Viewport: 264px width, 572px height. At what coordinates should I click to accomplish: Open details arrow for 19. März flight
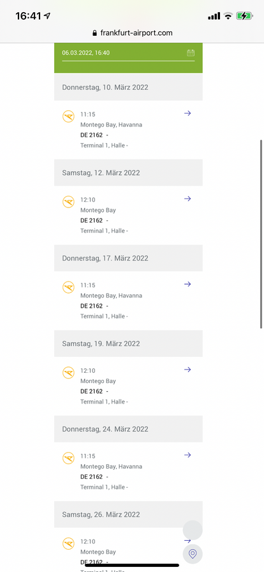pos(187,370)
